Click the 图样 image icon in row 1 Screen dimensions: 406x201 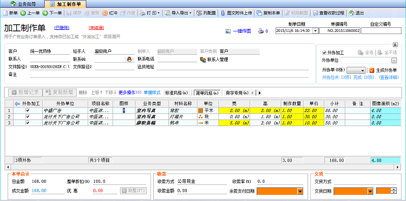click(124, 110)
